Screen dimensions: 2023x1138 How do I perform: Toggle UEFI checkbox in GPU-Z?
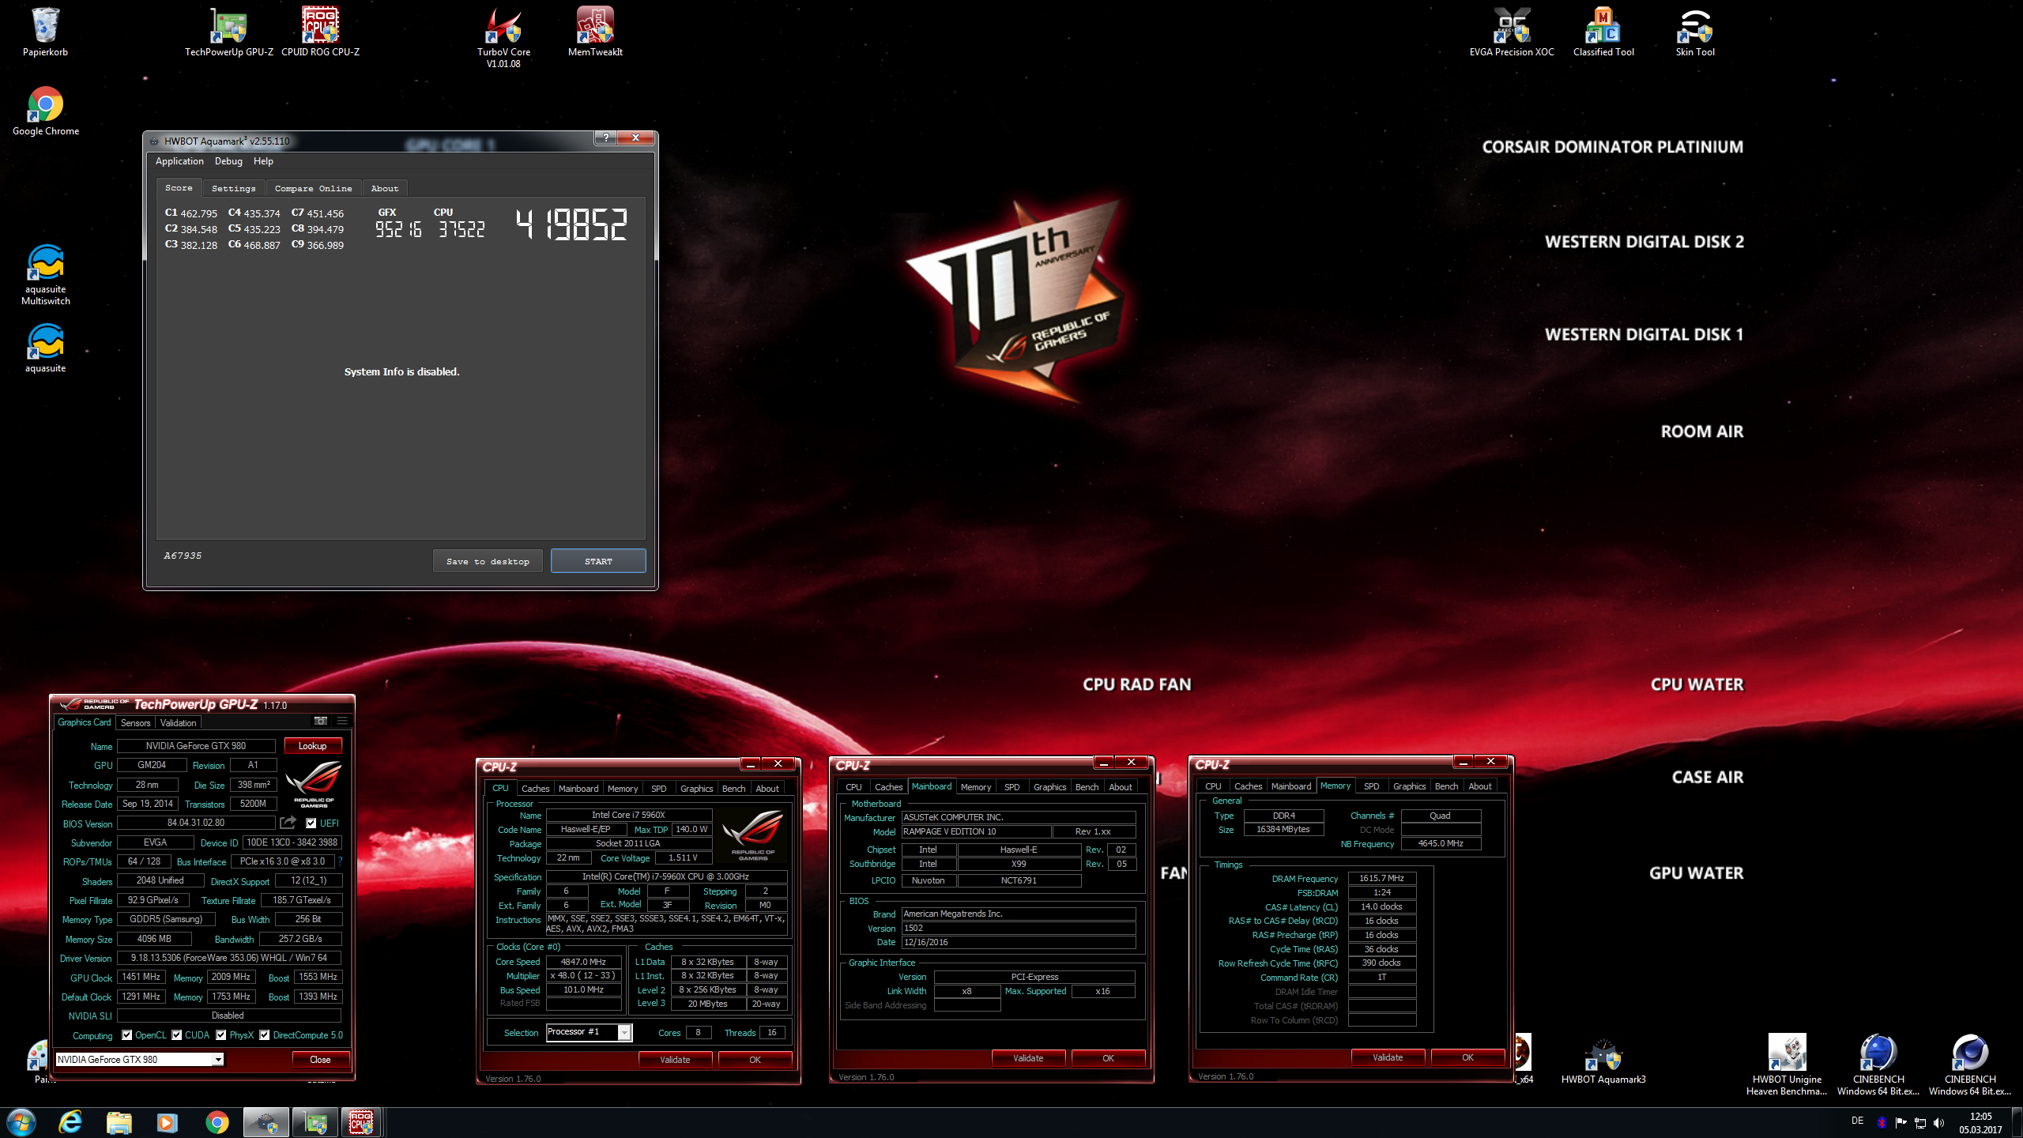pos(311,823)
